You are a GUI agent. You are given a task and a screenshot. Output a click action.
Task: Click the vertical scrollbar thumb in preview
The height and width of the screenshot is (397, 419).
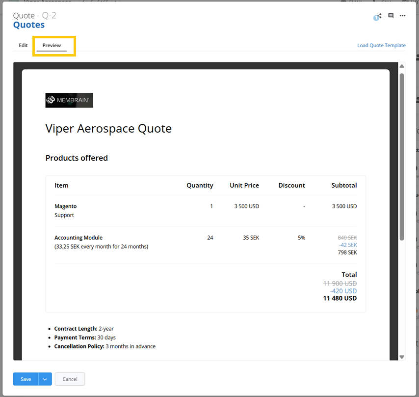pyautogui.click(x=402, y=157)
